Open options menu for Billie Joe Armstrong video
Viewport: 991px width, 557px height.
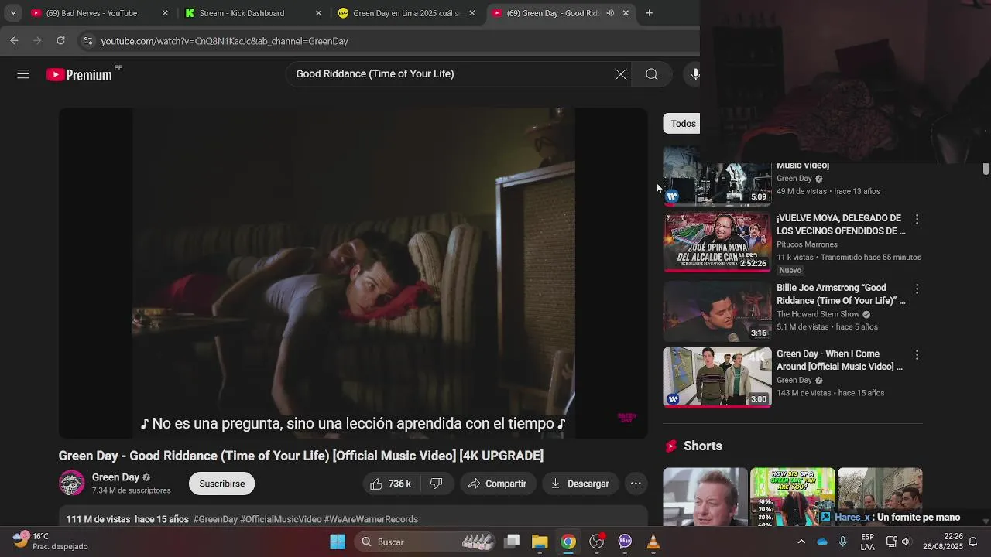pos(917,289)
